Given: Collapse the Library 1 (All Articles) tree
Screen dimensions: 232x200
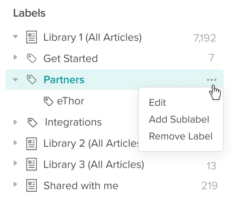Looking at the screenshot, I should tap(15, 37).
